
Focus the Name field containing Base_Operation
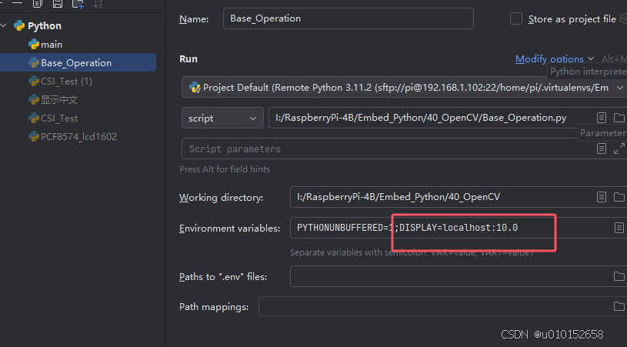tap(349, 18)
